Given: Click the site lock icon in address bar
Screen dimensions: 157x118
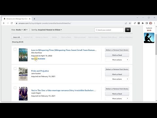Looking at the screenshot, I should [17, 23].
